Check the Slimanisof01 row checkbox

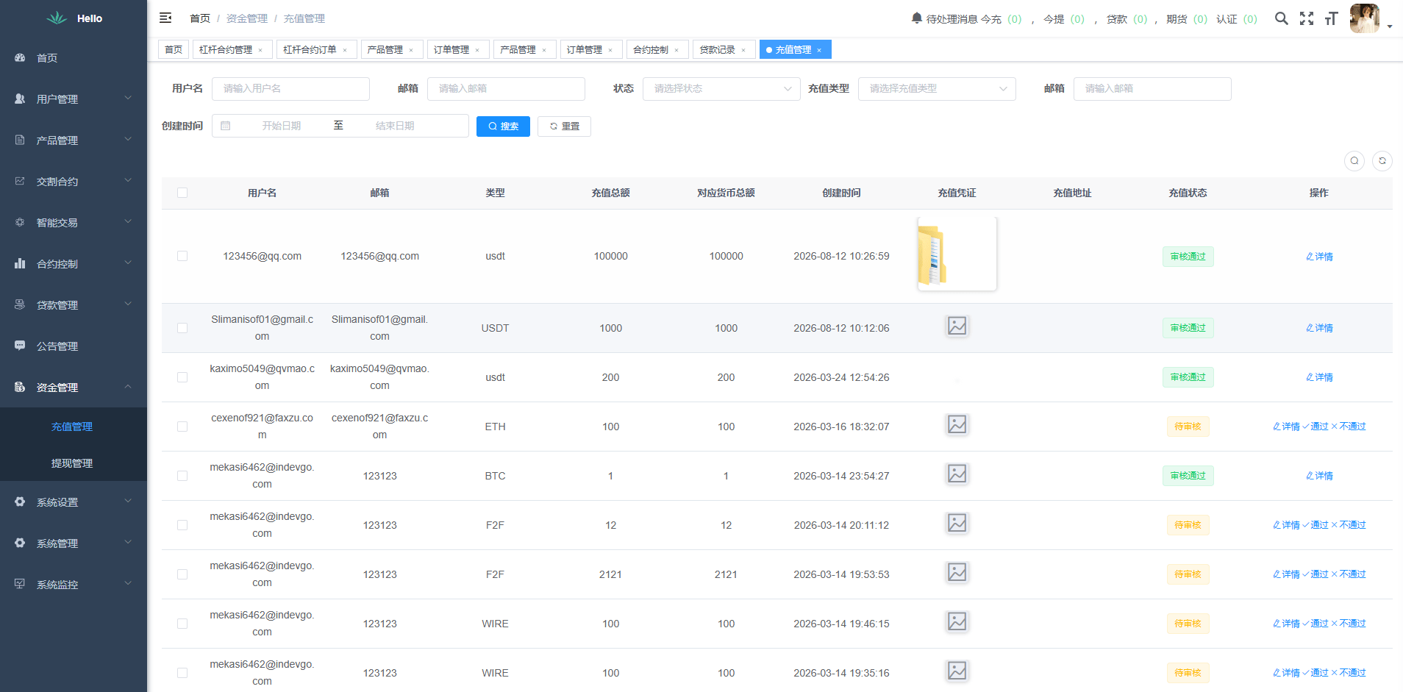tap(182, 328)
